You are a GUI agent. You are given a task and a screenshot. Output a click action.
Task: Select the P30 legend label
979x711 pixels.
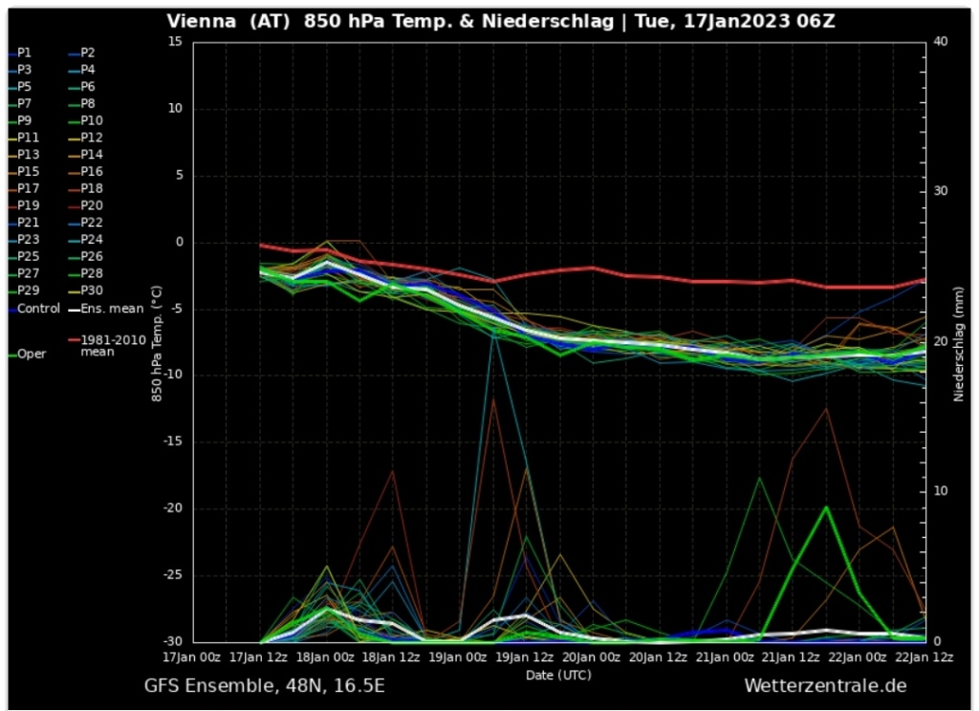pos(91,291)
